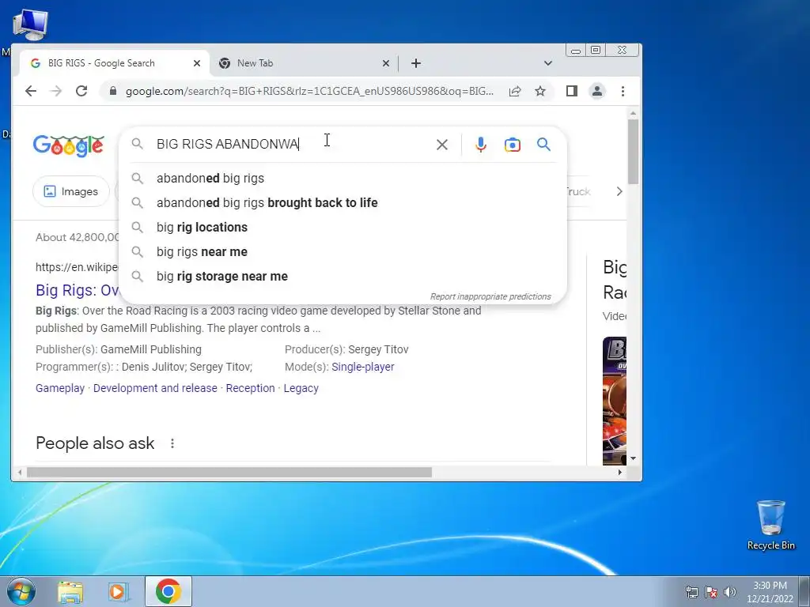This screenshot has width=810, height=607.
Task: Open File Explorer from taskbar
Action: [70, 592]
